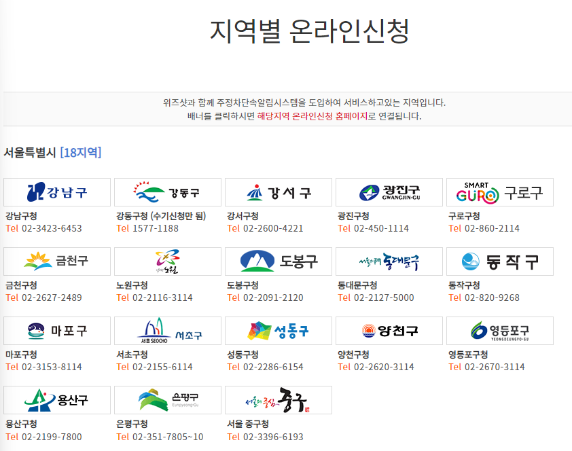
Task: Click phone number 02-2670-3114
Action: (495, 367)
